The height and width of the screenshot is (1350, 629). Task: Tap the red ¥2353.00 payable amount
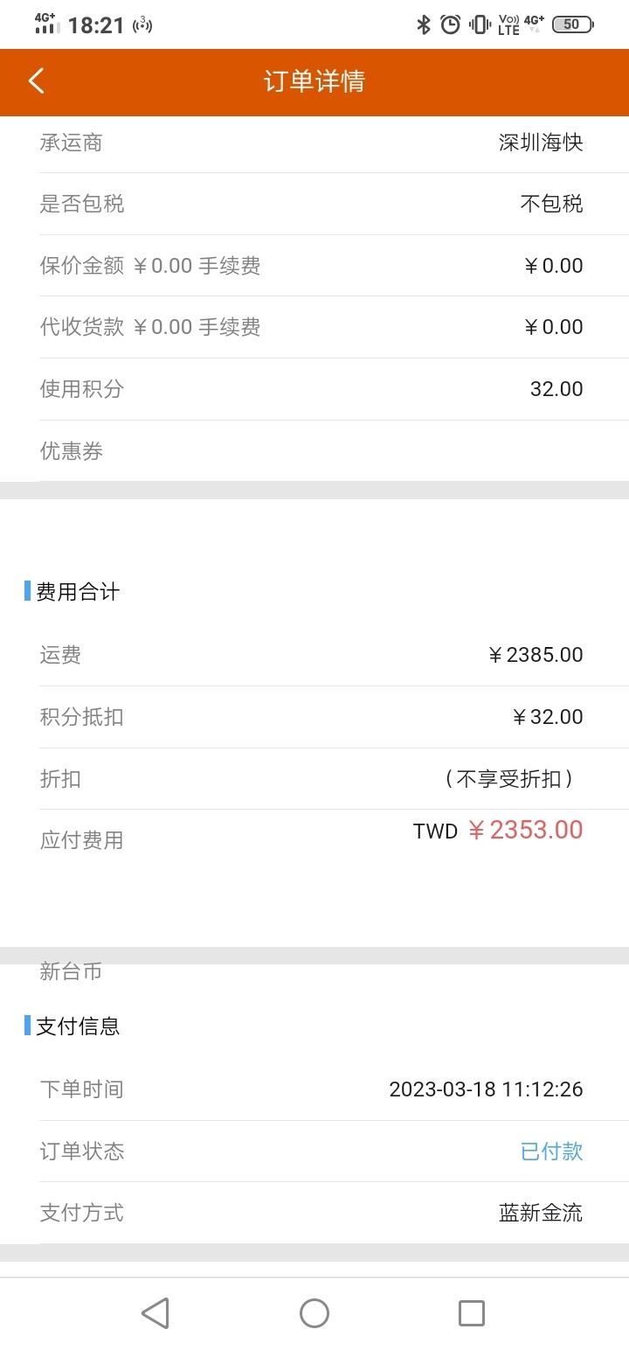tap(525, 830)
